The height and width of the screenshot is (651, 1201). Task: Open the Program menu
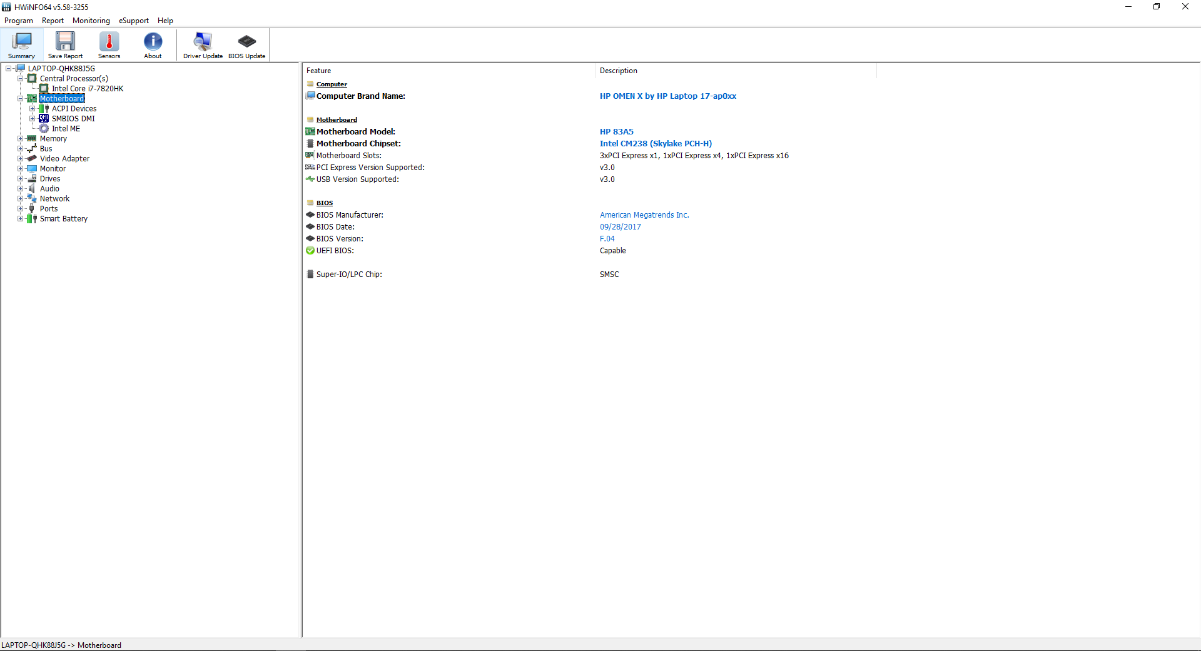[19, 21]
